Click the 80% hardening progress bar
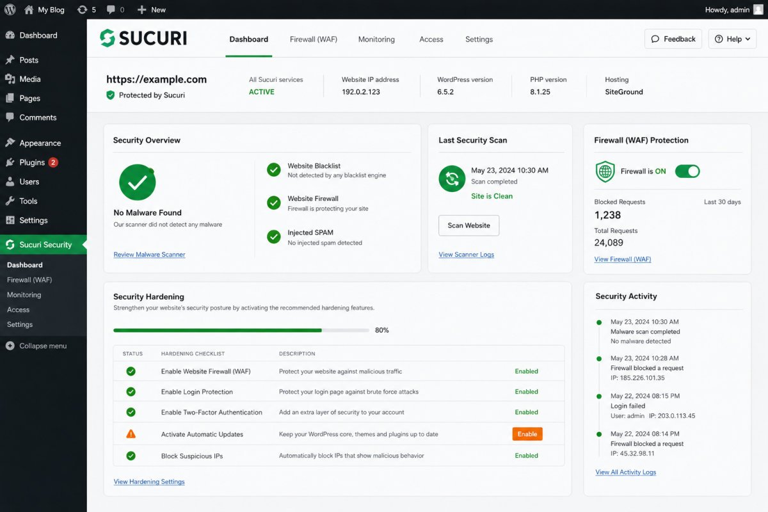 [x=241, y=330]
